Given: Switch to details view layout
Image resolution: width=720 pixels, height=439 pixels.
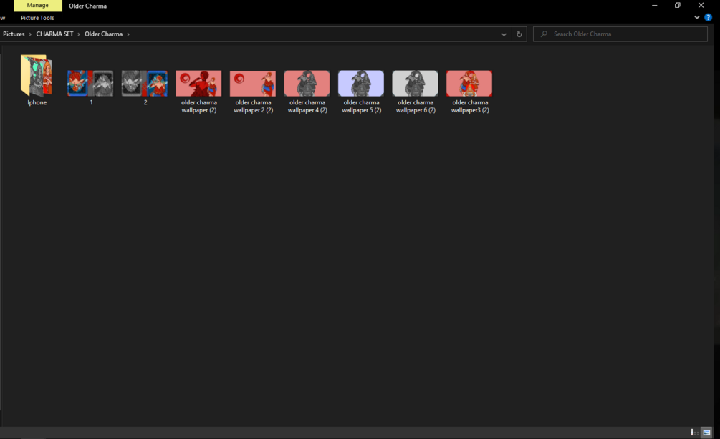Looking at the screenshot, I should click(x=695, y=432).
